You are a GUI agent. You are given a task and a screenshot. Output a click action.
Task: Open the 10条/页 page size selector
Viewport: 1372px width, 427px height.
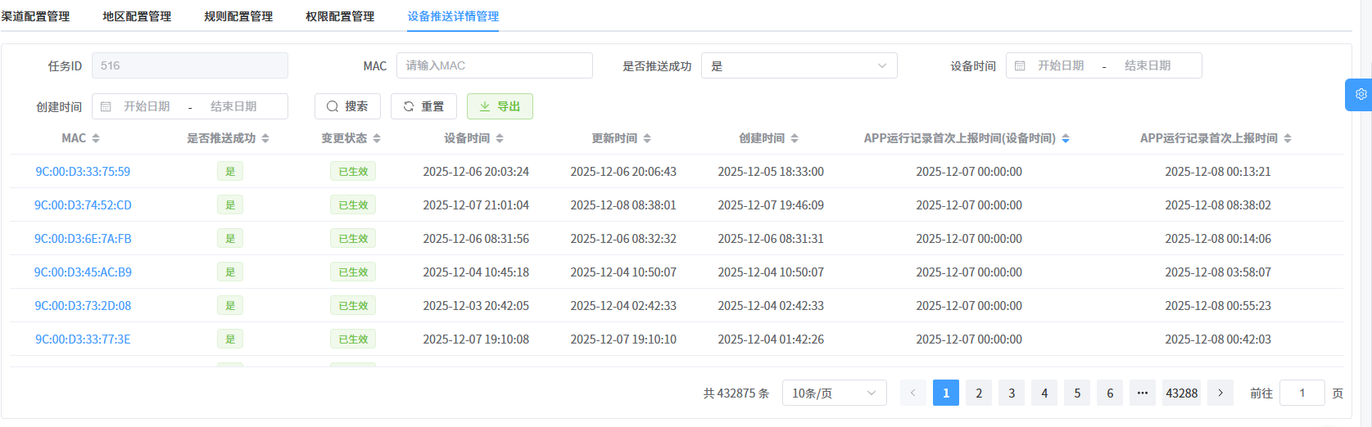[x=834, y=393]
